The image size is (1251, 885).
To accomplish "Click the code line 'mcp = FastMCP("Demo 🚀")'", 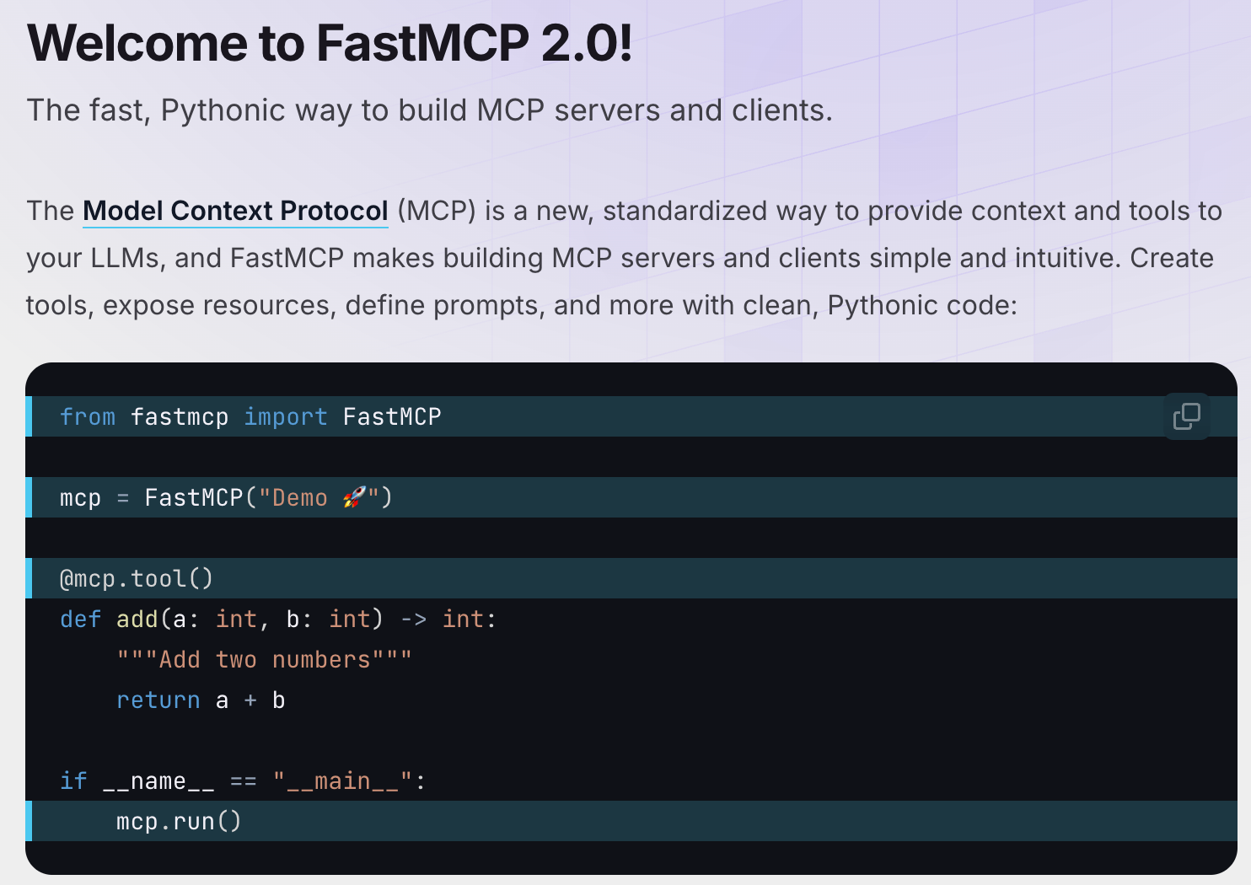I will (x=226, y=497).
